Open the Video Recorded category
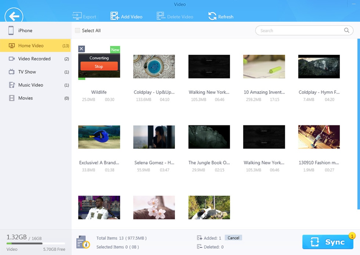Screen dimensions: 360x255 click(x=34, y=59)
